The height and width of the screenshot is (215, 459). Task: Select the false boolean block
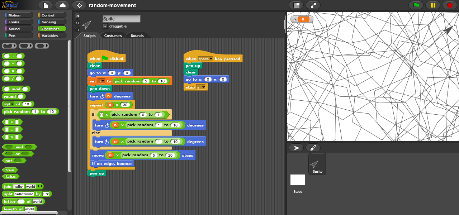pyautogui.click(x=10, y=176)
